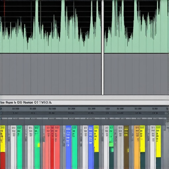
Task: Click the status text line below the tracks
Action: 26,103
